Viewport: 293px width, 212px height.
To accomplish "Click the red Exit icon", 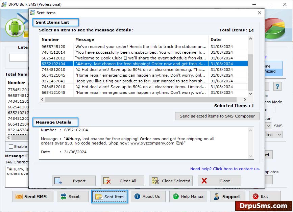I will click(x=255, y=196).
